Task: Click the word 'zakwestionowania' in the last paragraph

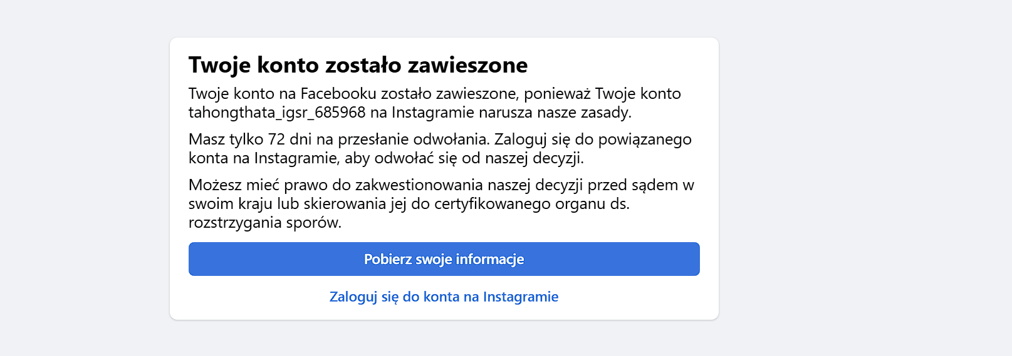Action: point(419,185)
